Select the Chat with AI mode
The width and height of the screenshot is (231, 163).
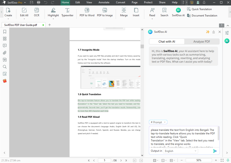coord(166,42)
